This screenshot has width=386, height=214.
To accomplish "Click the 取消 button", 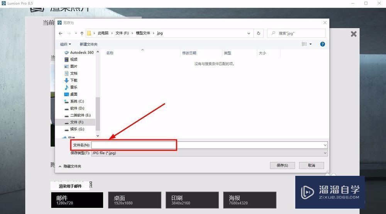I will pos(312,165).
